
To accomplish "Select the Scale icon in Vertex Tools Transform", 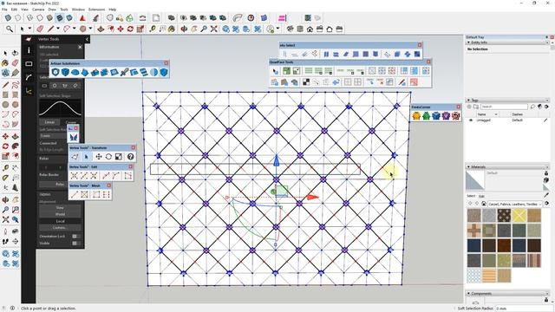I will click(x=119, y=157).
